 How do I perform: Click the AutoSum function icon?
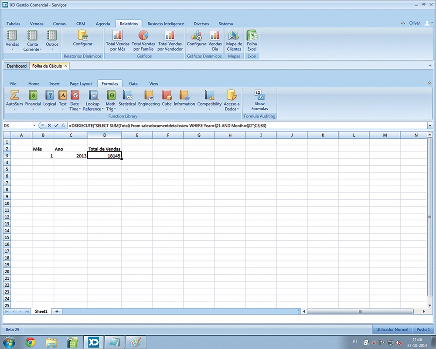click(x=14, y=96)
